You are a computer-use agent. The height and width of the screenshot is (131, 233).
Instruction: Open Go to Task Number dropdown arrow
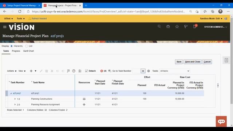(143, 71)
